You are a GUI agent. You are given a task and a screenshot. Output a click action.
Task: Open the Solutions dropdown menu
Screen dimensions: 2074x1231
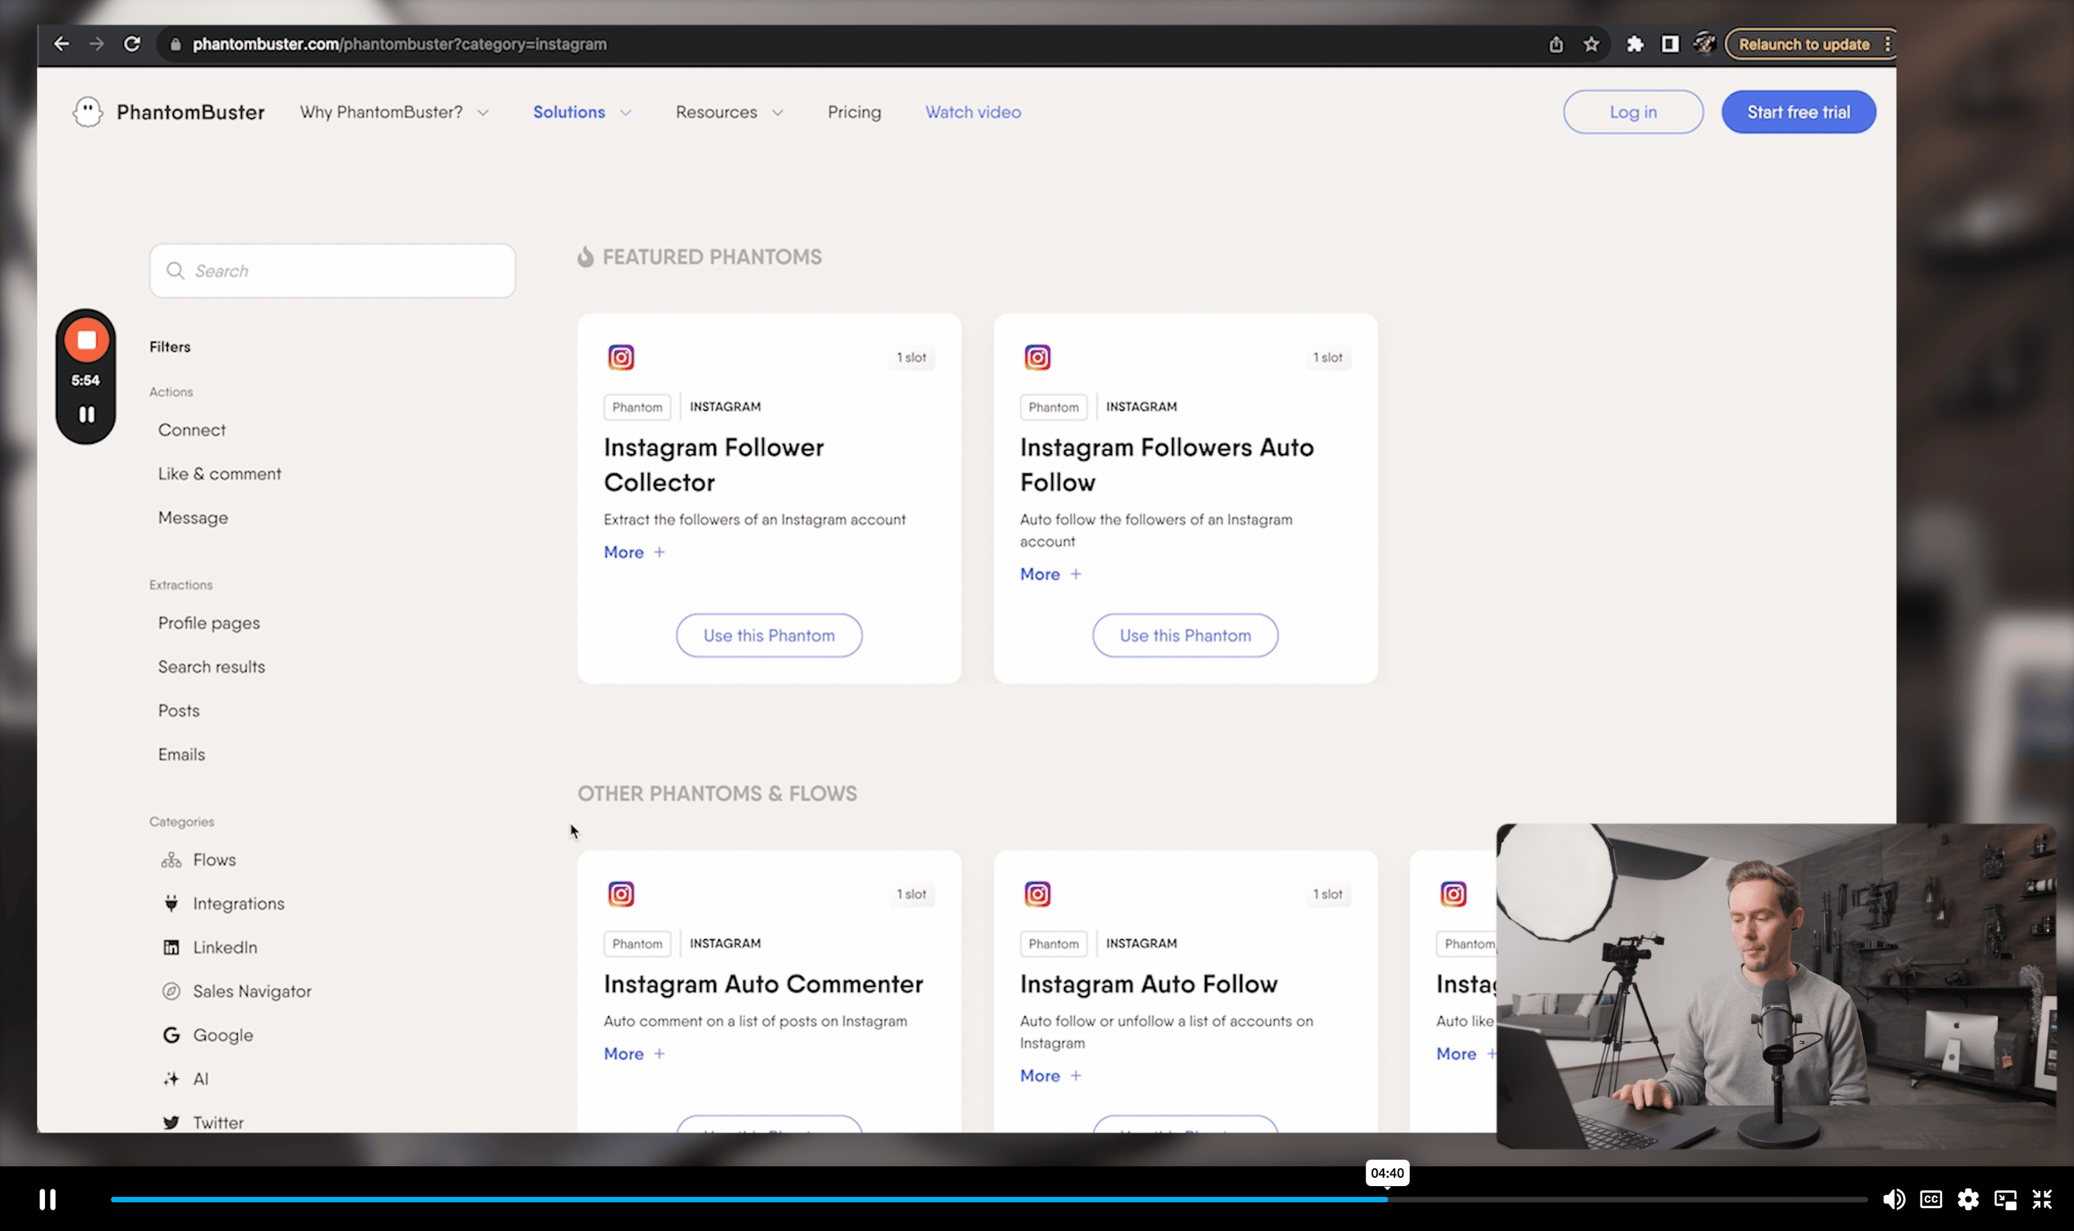[x=581, y=112]
